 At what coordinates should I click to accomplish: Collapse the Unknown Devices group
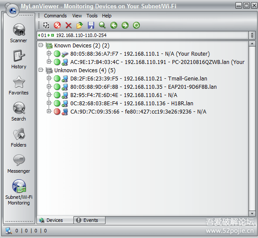[41, 70]
